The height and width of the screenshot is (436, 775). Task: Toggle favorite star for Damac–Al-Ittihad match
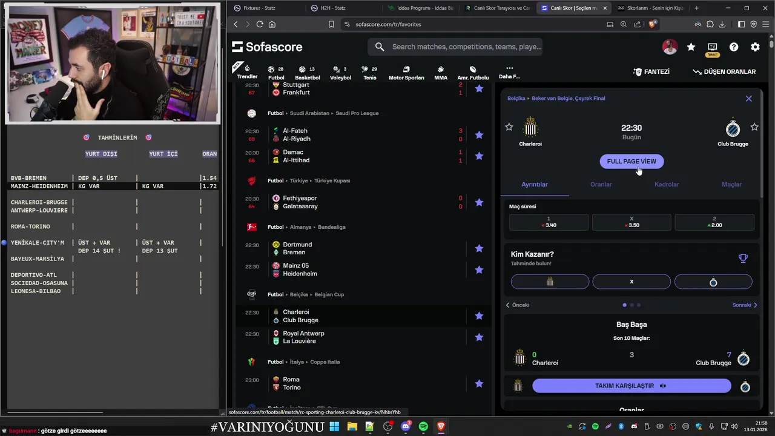pyautogui.click(x=479, y=156)
